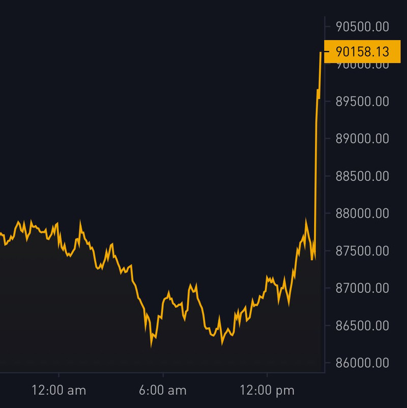Select the 88000.00 price level label
407x408 pixels.
pyautogui.click(x=362, y=213)
